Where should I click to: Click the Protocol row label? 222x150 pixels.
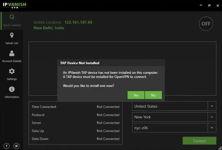(x=38, y=115)
